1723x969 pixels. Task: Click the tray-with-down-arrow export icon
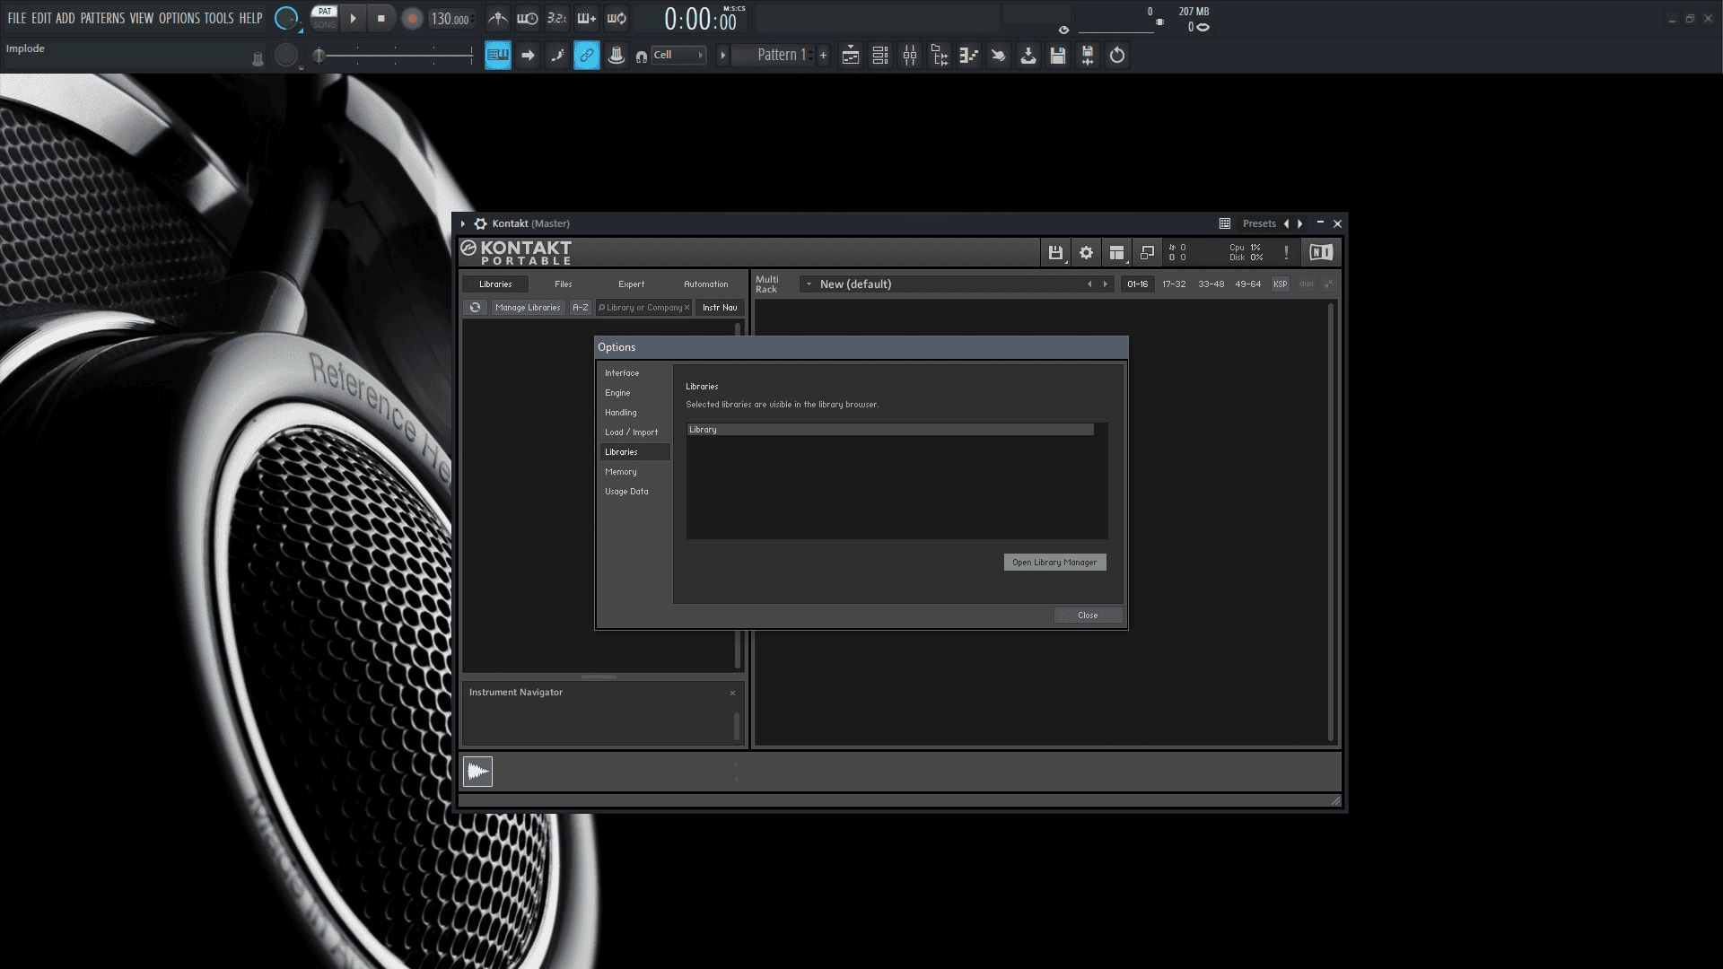[1028, 56]
